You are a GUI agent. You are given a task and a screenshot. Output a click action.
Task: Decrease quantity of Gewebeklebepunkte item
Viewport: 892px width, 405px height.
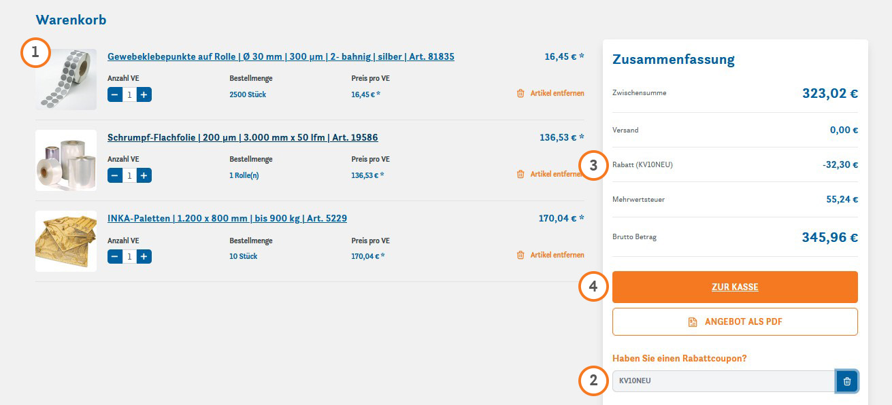pyautogui.click(x=115, y=94)
